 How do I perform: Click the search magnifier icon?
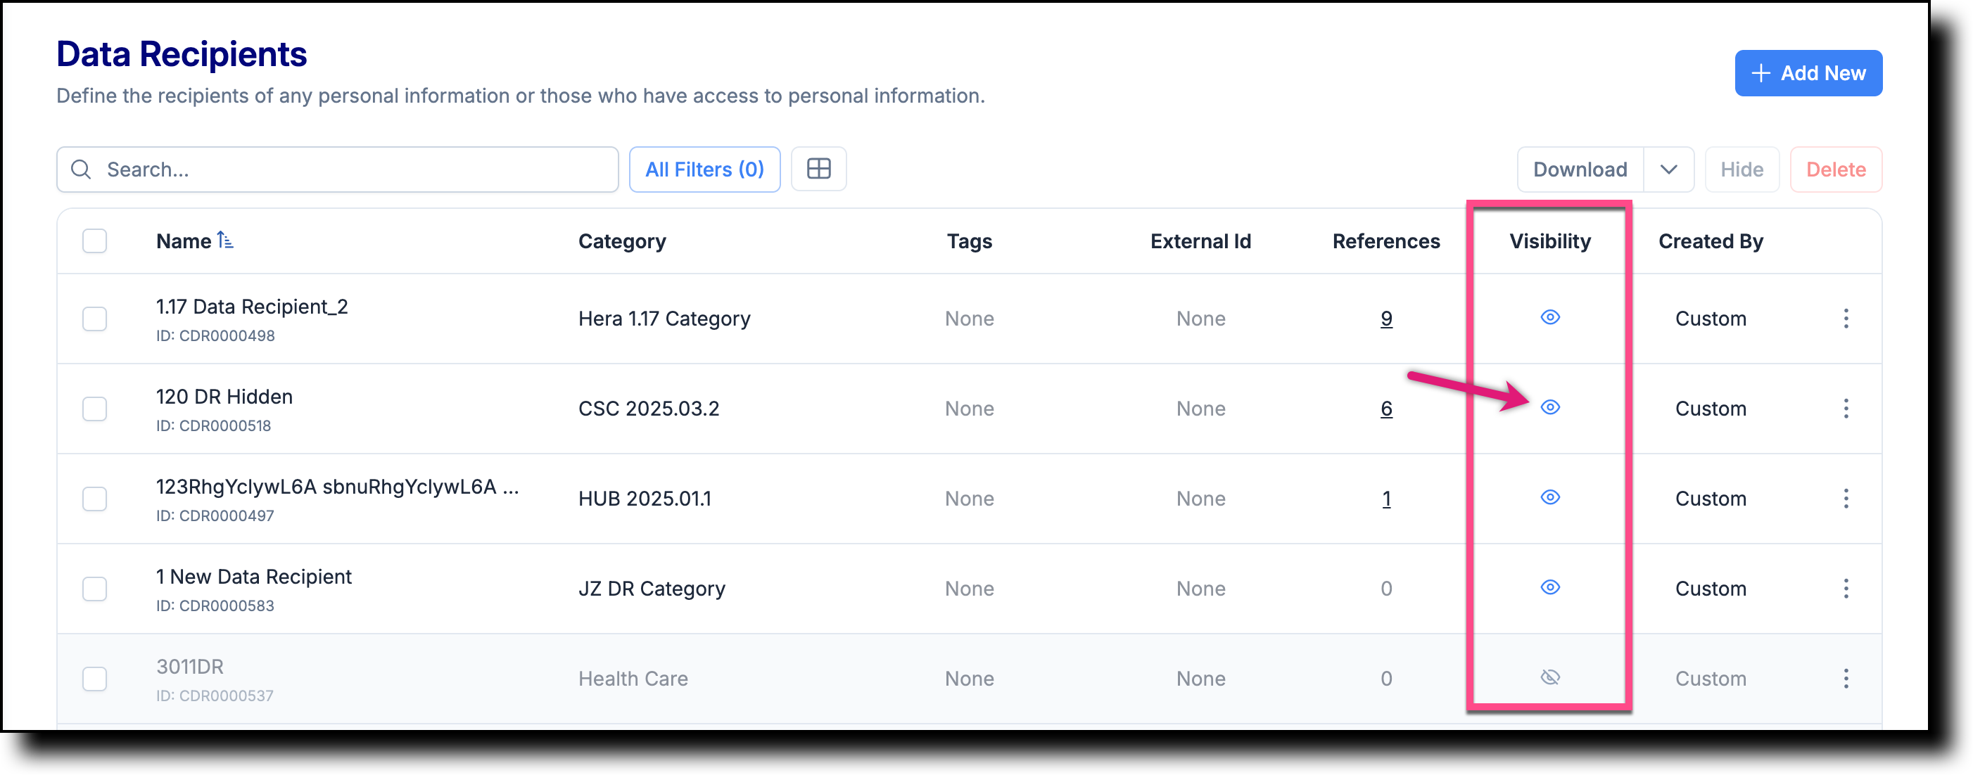tap(81, 169)
